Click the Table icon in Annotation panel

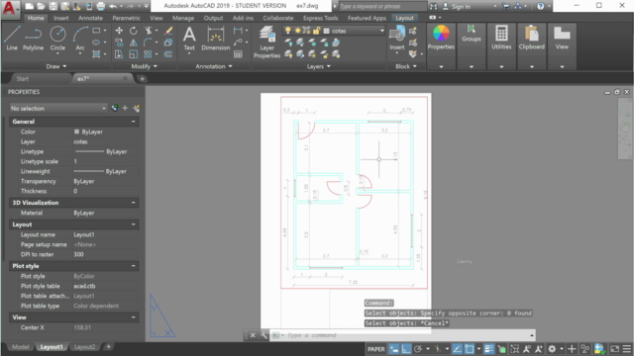[x=238, y=54]
